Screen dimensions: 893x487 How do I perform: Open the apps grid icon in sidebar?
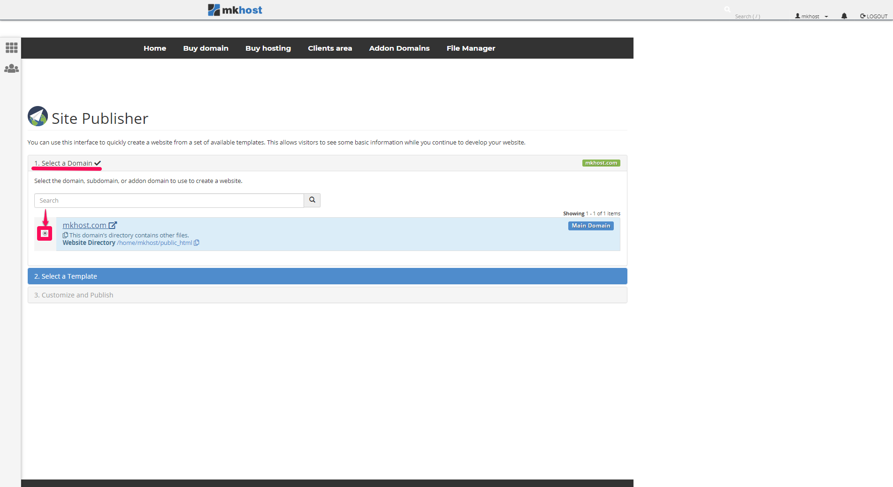[11, 48]
